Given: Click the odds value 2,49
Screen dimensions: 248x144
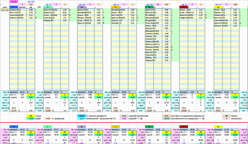Looking at the screenshot, I should [235, 12].
